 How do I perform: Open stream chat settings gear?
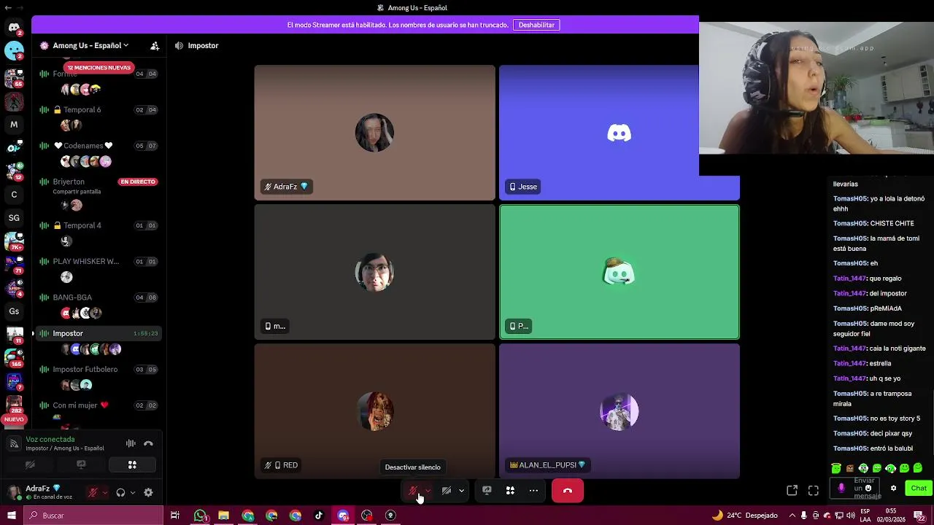pos(893,489)
